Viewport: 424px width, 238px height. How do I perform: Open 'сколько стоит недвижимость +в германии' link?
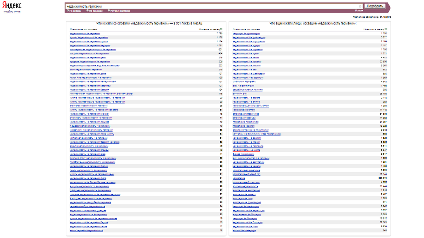(93, 158)
